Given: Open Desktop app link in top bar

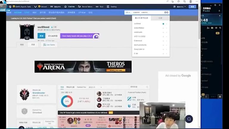Looking at the screenshot, I should pos(112,7).
